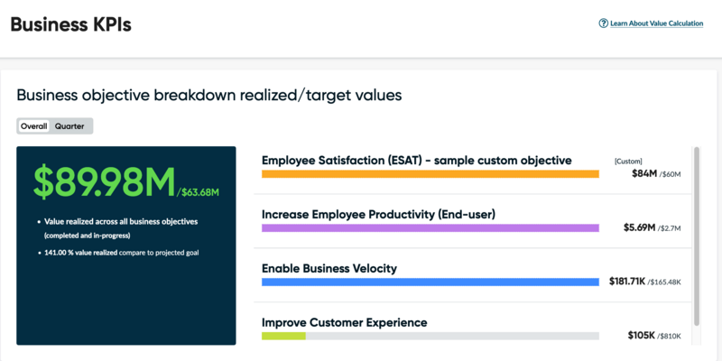Click the /$165.48K target value
Image resolution: width=722 pixels, height=361 pixels.
664,282
